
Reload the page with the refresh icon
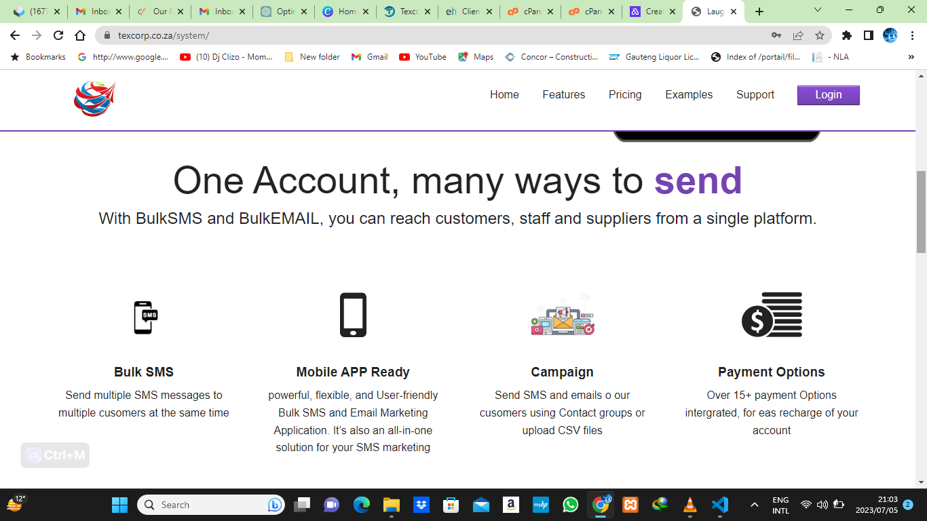58,35
